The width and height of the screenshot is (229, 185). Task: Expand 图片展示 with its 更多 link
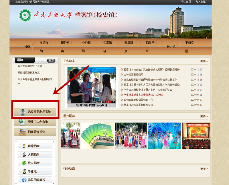pos(204,116)
